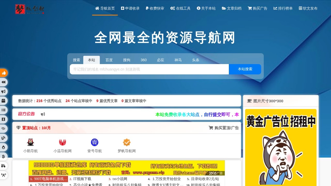331x186 pixels.
Task: Open 排行榜单 in the top menu
Action: 283,8
